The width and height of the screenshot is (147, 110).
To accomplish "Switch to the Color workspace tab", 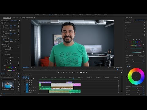I will tap(50, 15).
